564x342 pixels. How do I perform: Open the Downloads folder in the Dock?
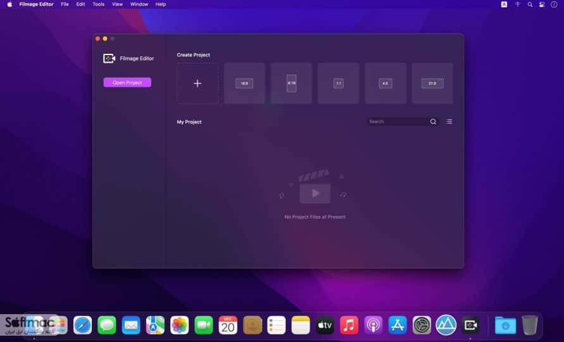tap(505, 325)
